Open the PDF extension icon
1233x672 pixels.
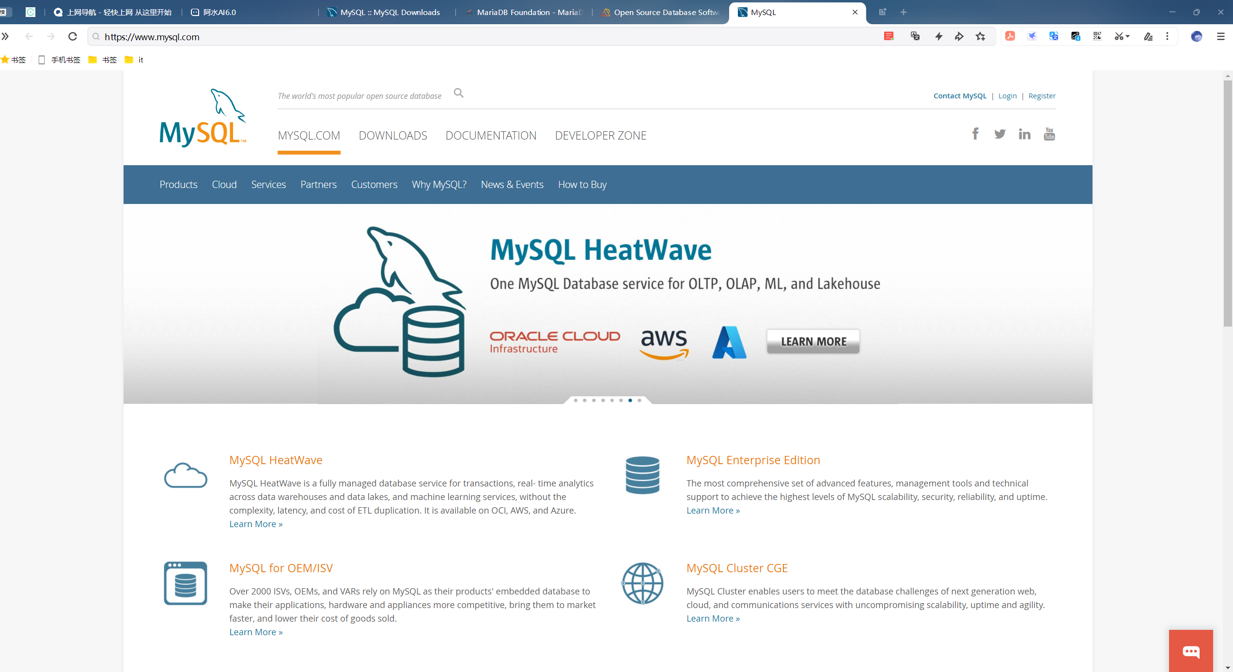[x=1010, y=36]
